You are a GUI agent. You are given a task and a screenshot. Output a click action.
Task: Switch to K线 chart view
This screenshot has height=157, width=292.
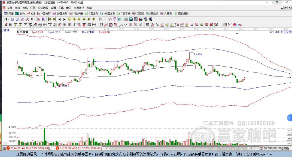pyautogui.click(x=31, y=13)
